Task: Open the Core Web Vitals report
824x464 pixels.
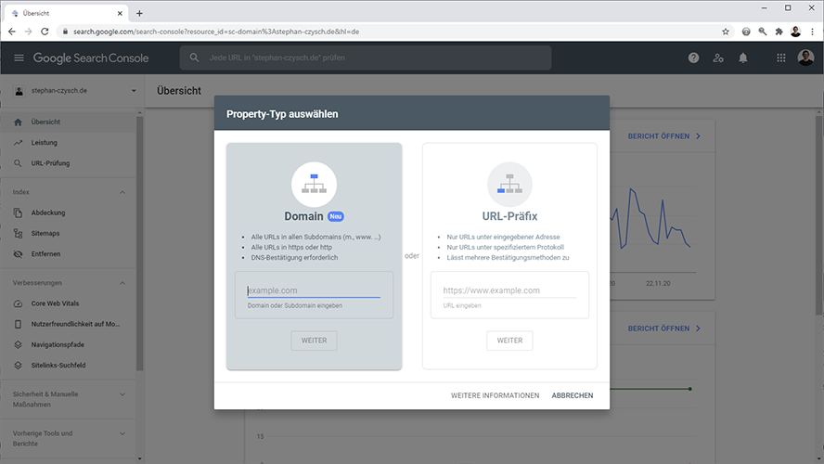Action: [68, 303]
